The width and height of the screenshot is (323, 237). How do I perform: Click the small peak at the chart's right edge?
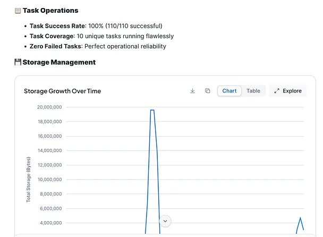click(x=300, y=218)
